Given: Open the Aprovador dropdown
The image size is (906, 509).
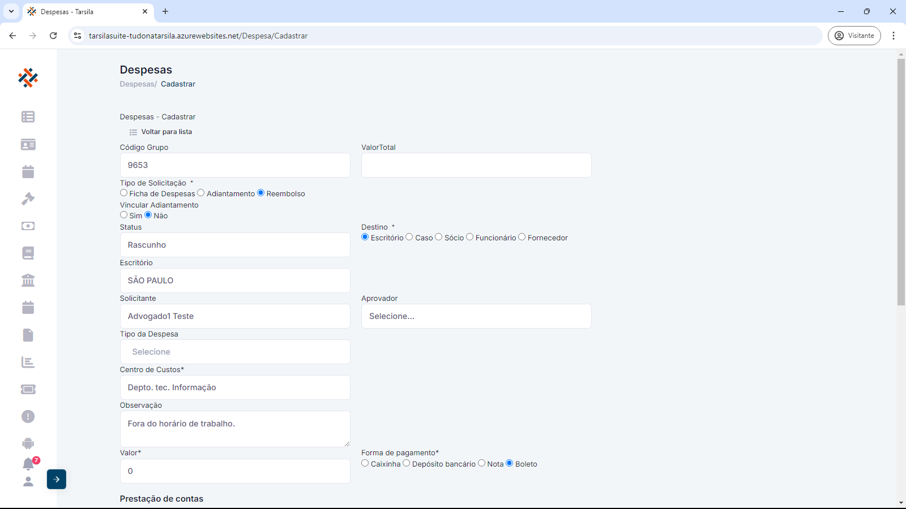Looking at the screenshot, I should pyautogui.click(x=476, y=316).
